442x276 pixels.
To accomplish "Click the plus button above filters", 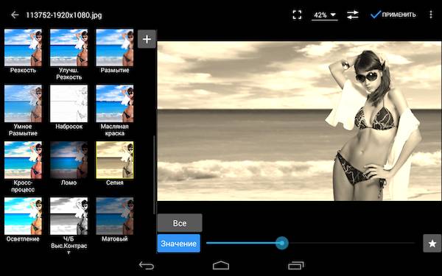I will coord(147,39).
